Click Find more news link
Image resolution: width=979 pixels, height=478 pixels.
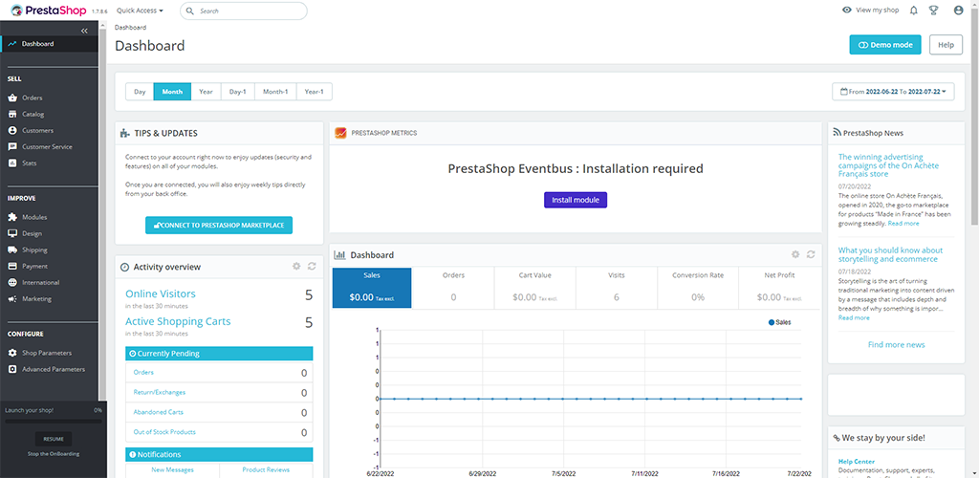point(897,344)
